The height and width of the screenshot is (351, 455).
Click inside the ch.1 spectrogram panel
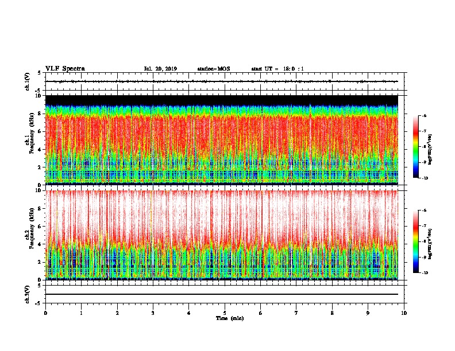[222, 140]
